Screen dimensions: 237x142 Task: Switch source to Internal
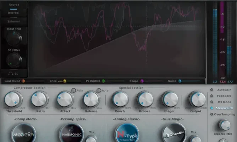click(14, 13)
